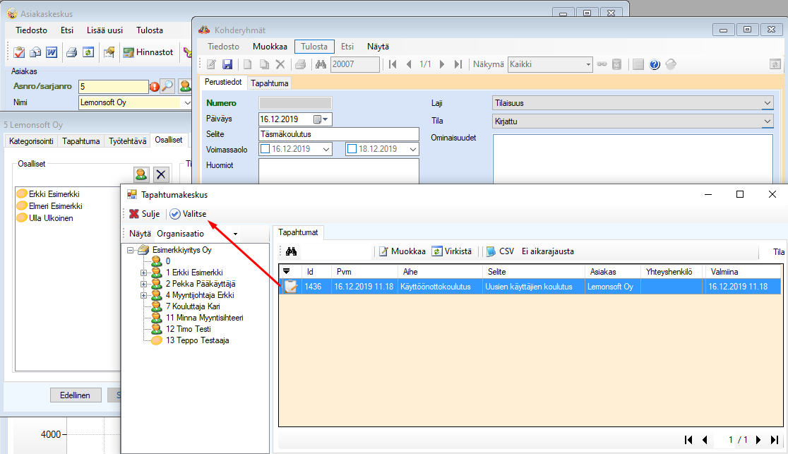Click Virkistä refresh button in Tapahtumat toolbar

click(x=453, y=251)
